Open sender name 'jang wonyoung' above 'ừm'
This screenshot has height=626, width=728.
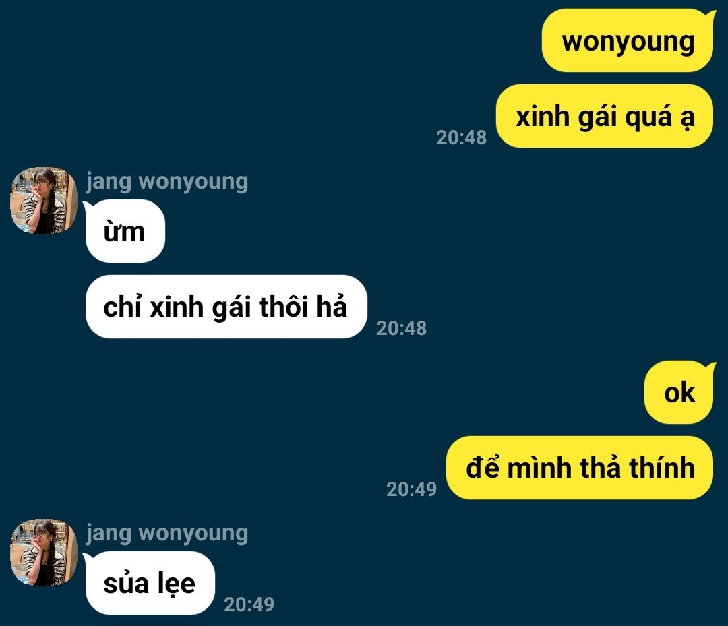[167, 181]
